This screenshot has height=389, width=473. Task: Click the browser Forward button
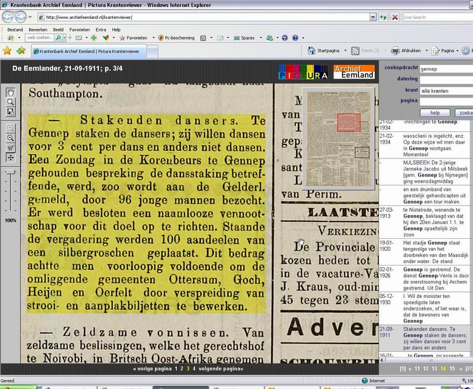tap(20, 17)
